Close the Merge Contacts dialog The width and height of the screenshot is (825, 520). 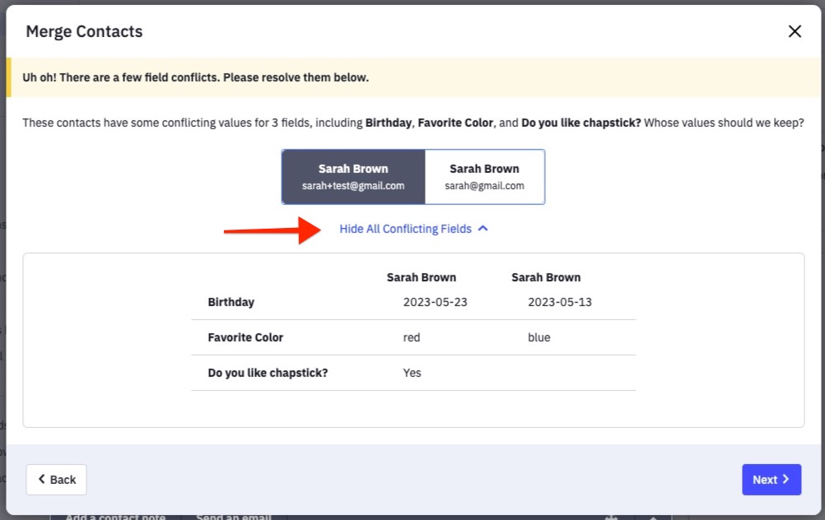(794, 31)
